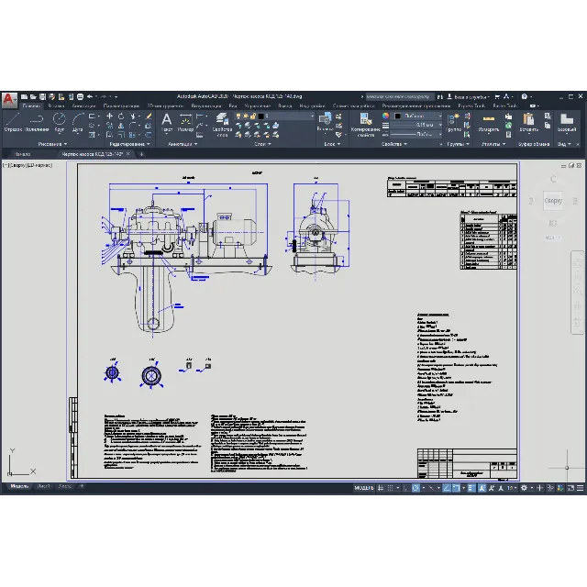Image resolution: width=587 pixels, height=587 pixels.
Task: Click the Insert block (Вставка) icon
Action: click(x=325, y=122)
